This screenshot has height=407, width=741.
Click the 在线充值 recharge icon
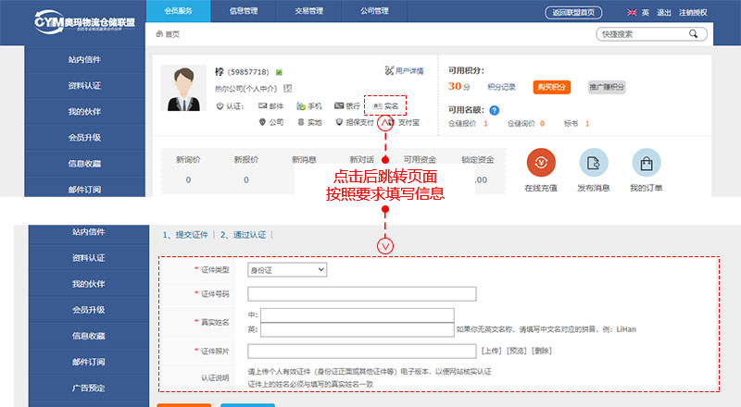pos(541,163)
